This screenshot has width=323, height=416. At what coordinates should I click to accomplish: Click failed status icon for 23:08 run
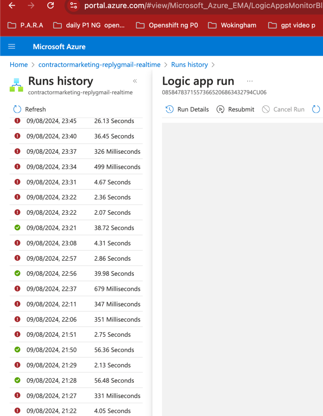(x=17, y=243)
